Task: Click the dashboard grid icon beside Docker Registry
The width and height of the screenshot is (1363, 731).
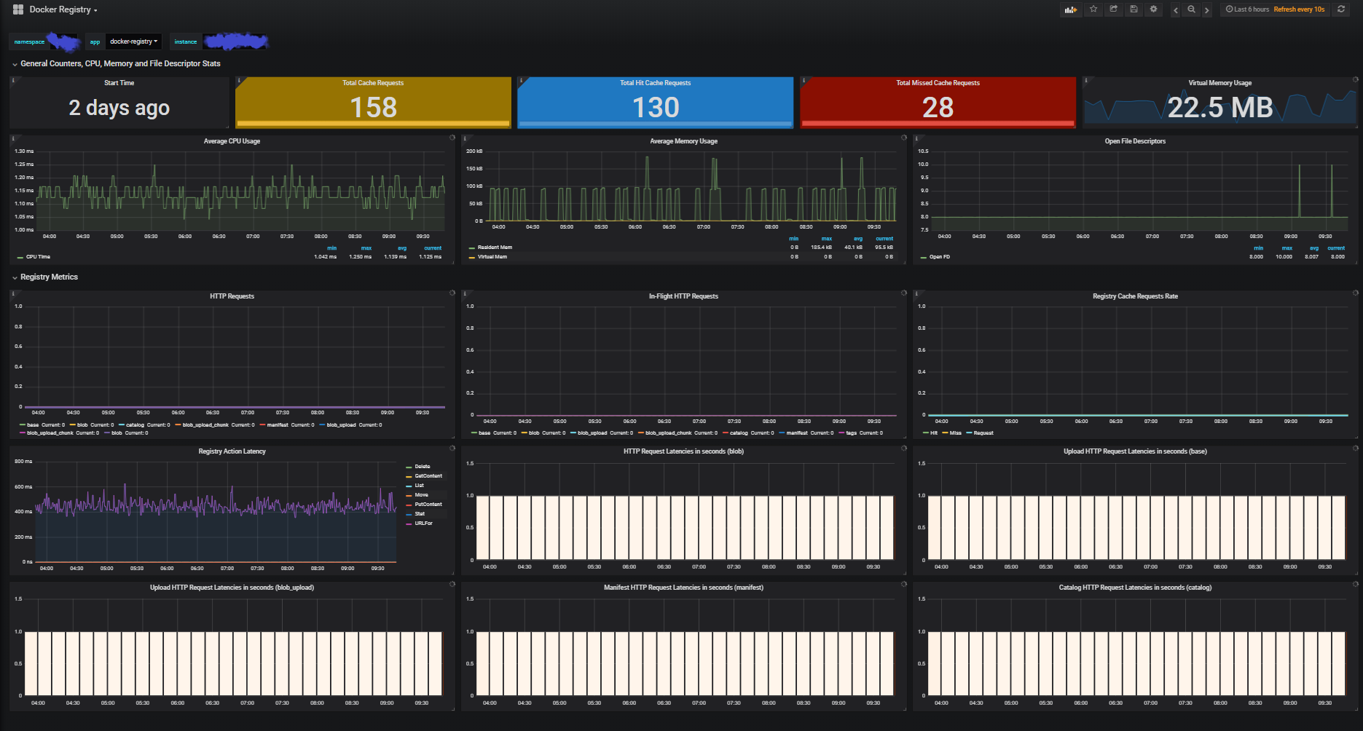Action: (18, 9)
